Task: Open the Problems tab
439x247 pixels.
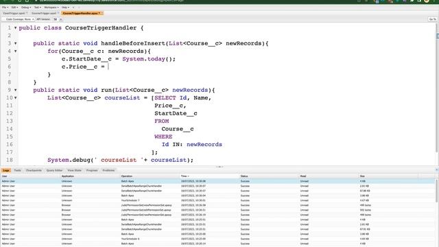Action: point(108,170)
